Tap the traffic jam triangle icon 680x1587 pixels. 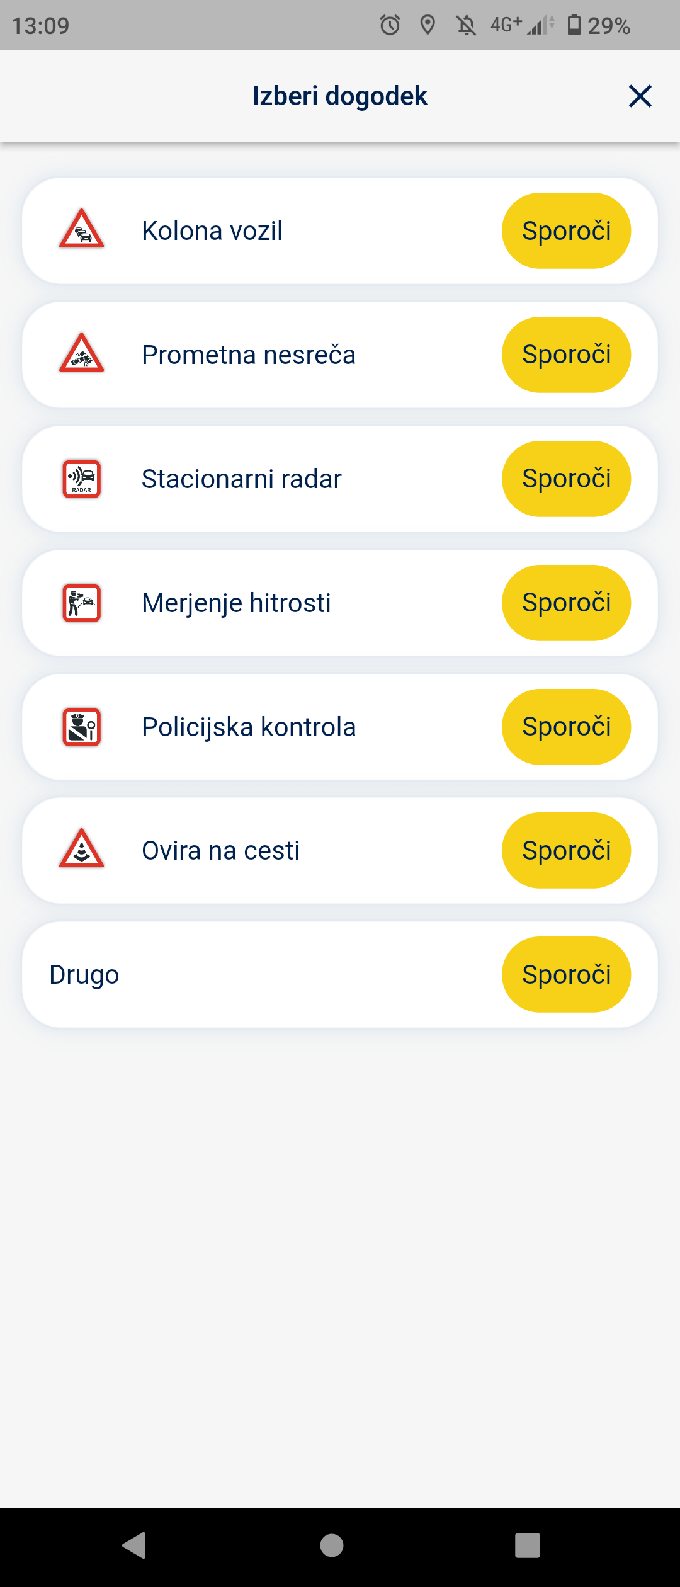click(x=81, y=230)
